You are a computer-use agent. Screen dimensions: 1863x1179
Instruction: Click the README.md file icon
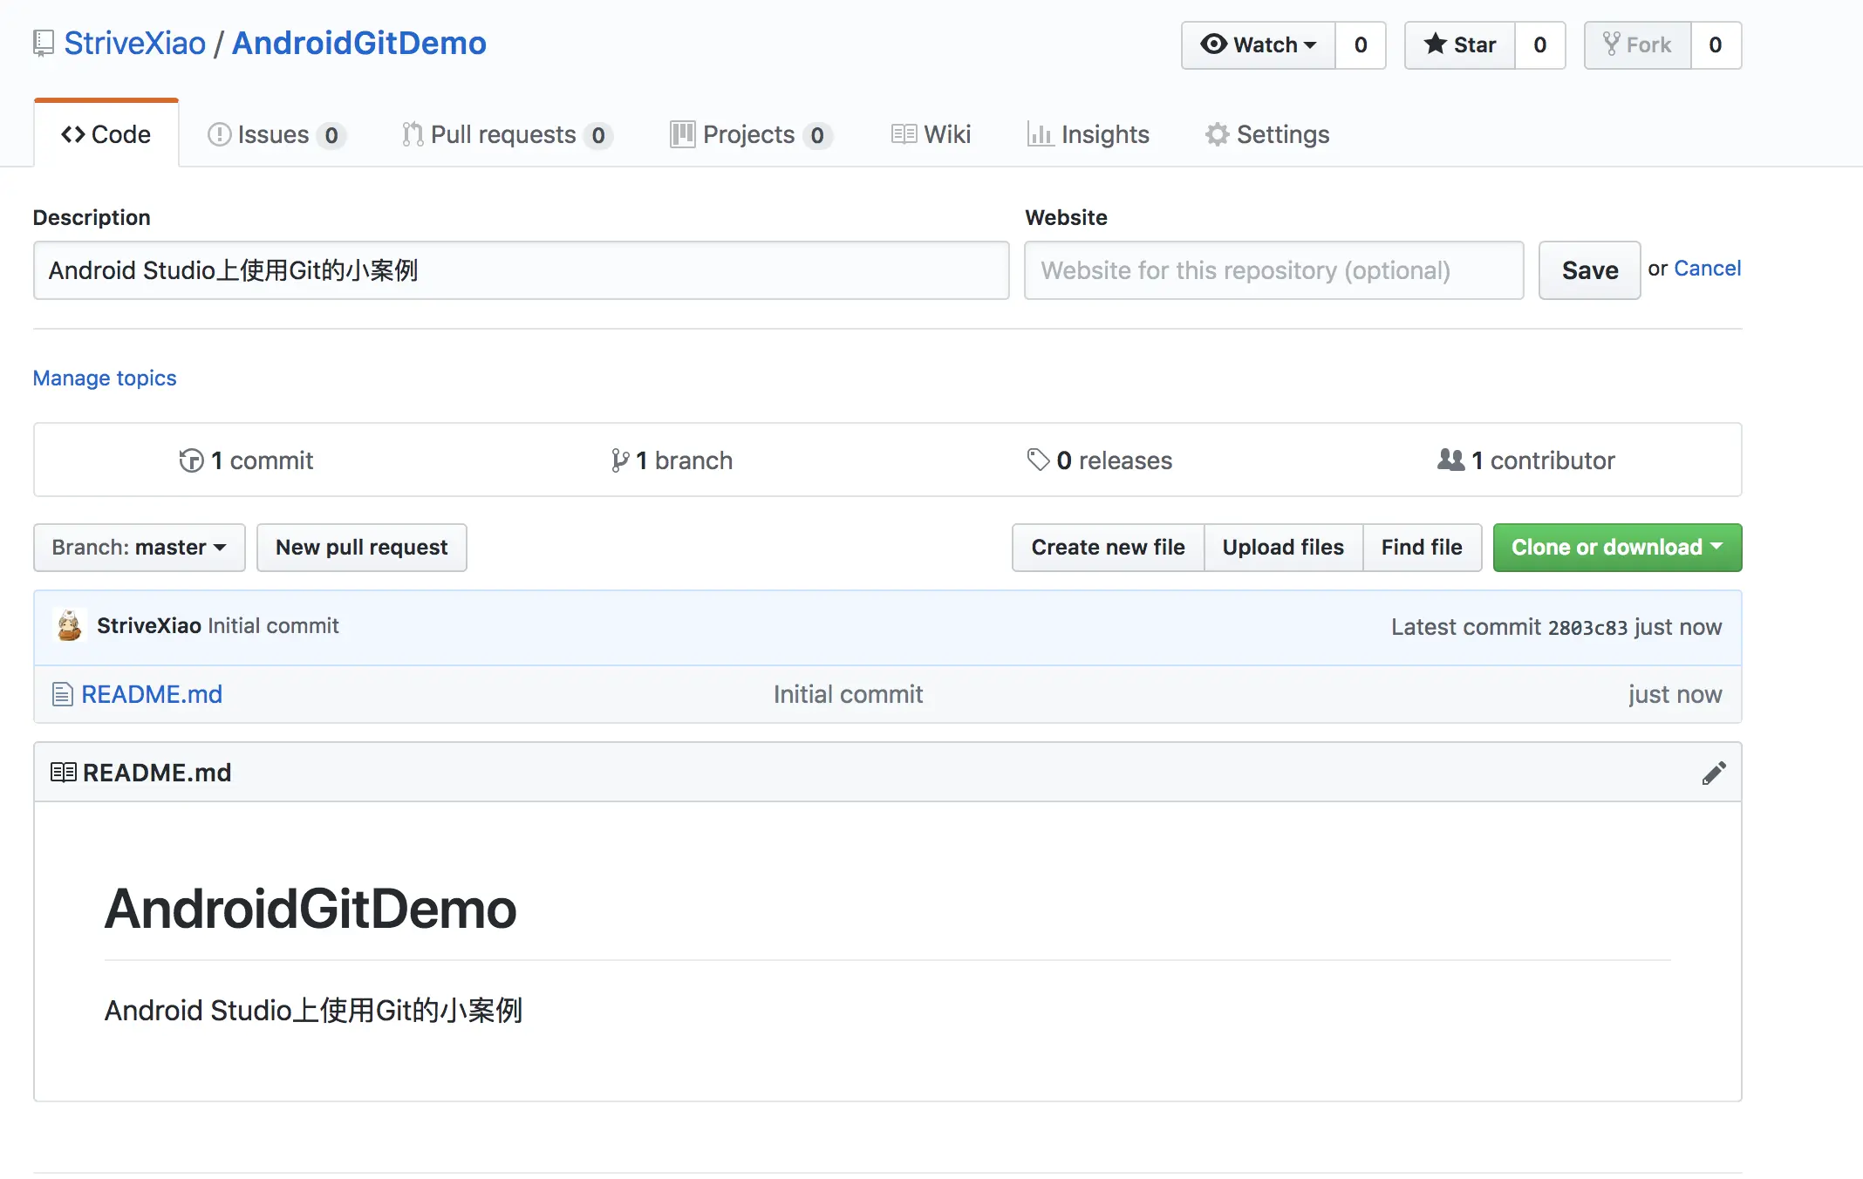[62, 695]
